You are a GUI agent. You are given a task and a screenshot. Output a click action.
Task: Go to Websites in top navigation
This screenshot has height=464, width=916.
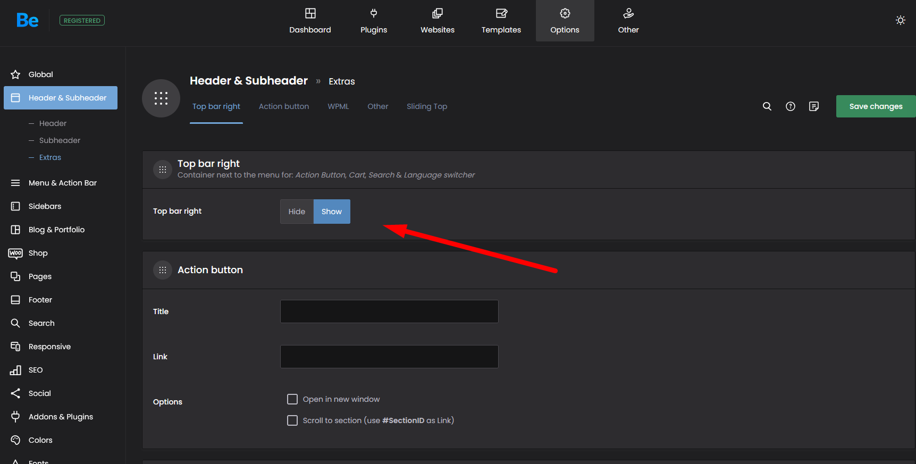point(438,21)
